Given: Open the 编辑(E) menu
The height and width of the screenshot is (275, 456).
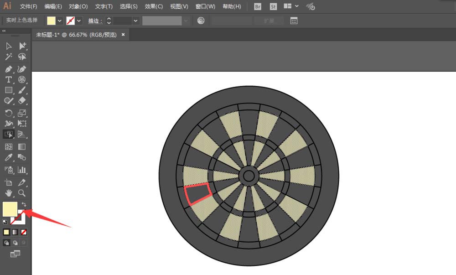Looking at the screenshot, I should point(53,6).
